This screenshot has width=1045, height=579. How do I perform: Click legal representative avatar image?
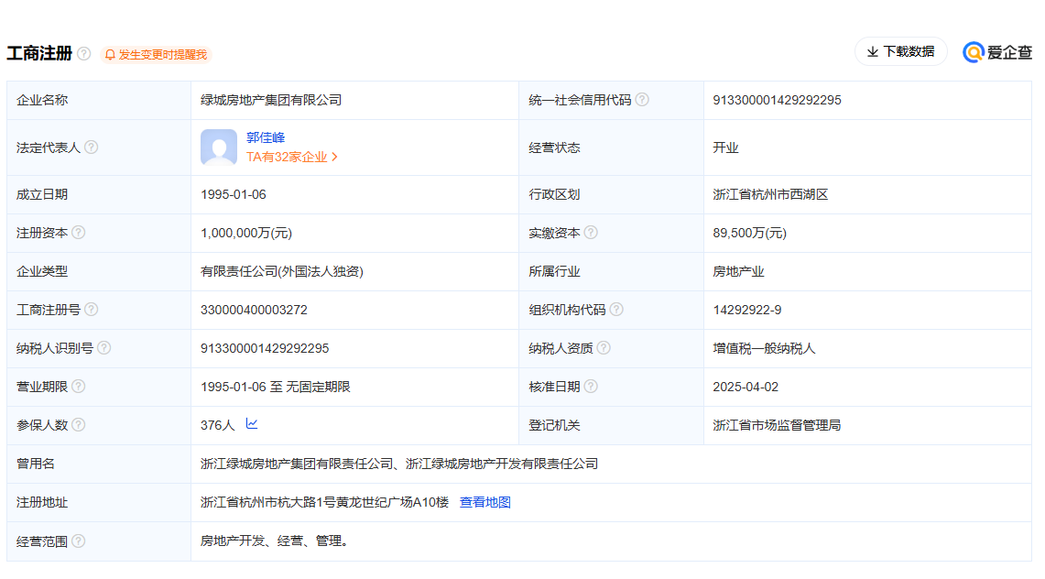pyautogui.click(x=219, y=147)
